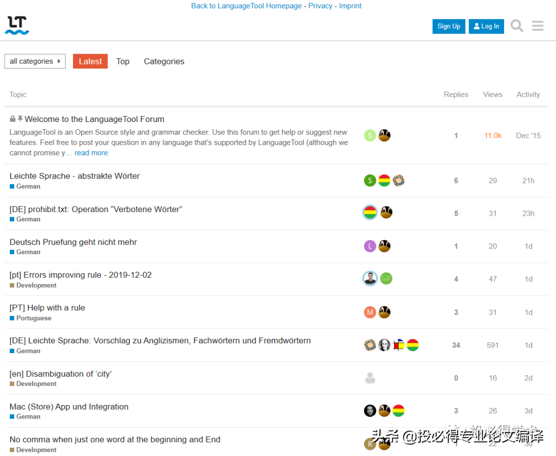Click green avatar in Errors improving rule row

pos(386,279)
